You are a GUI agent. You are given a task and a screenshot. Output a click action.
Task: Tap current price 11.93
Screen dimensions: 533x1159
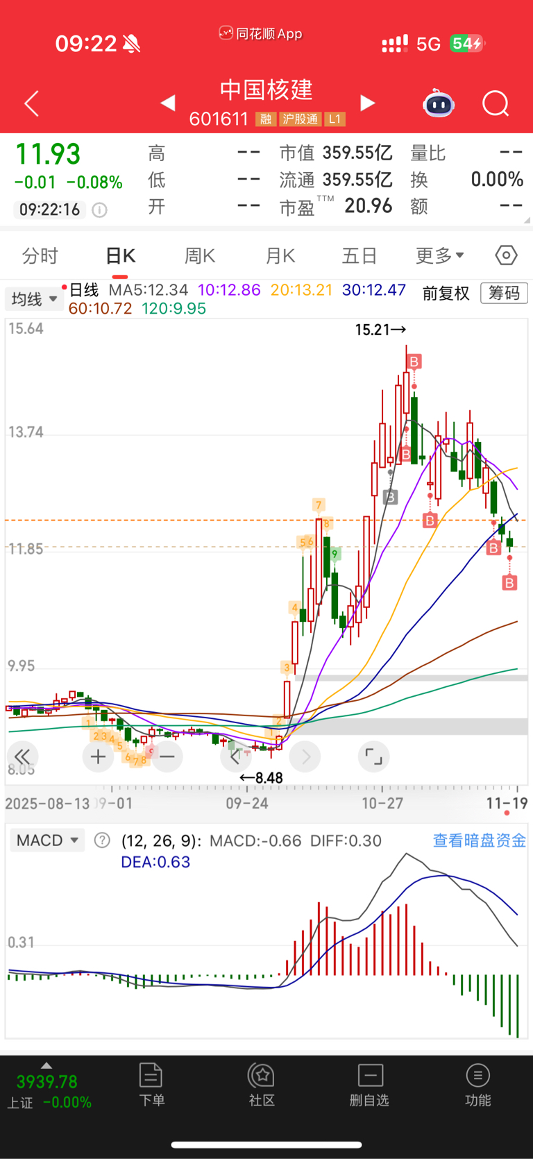48,154
